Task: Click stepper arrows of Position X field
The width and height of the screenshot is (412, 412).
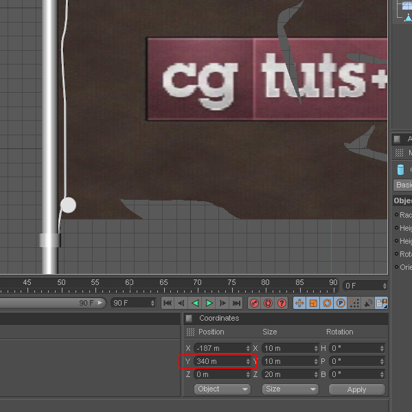Action: [x=248, y=348]
